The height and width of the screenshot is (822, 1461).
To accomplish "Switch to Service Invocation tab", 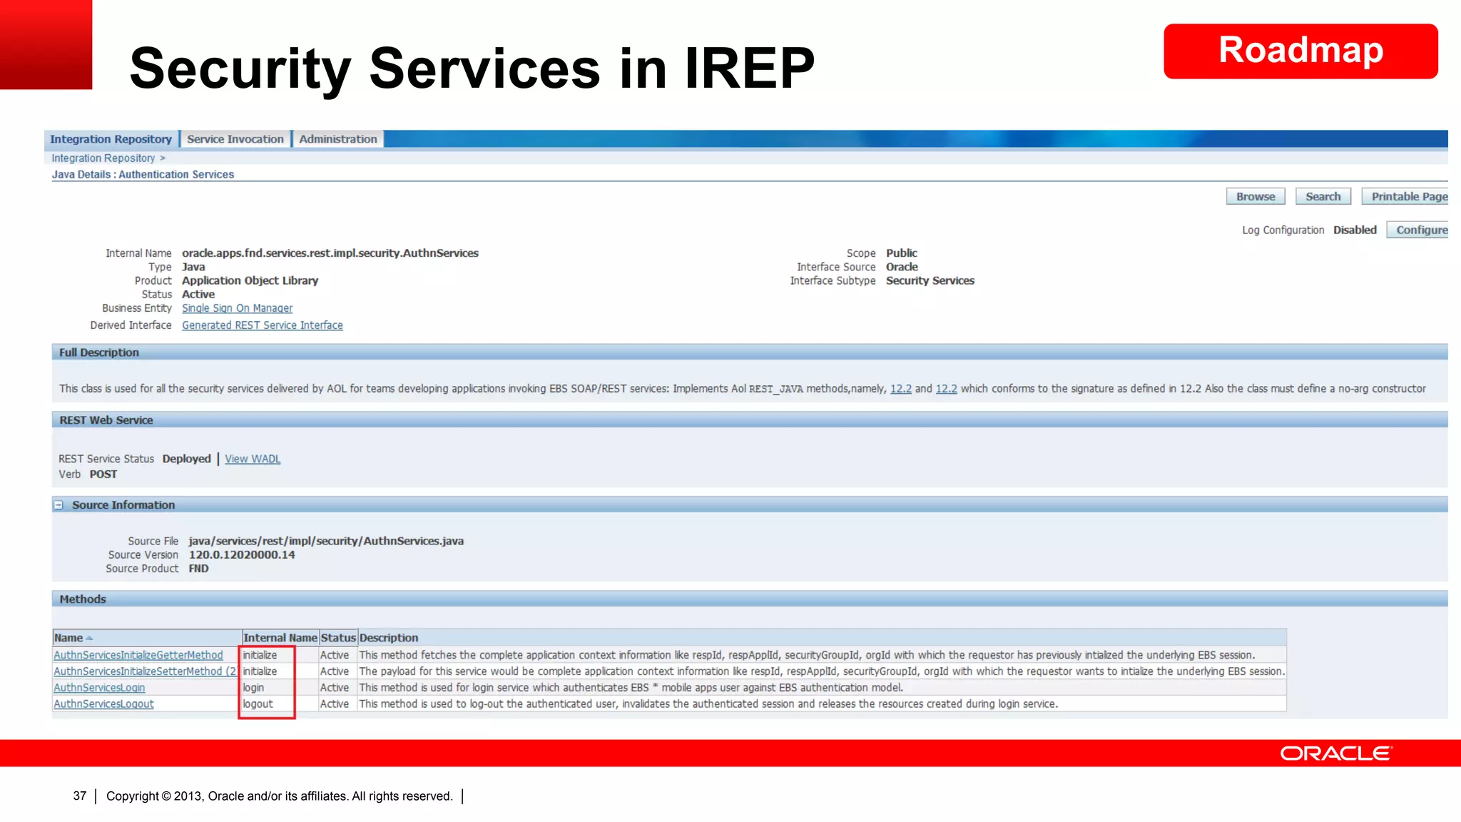I will click(235, 139).
